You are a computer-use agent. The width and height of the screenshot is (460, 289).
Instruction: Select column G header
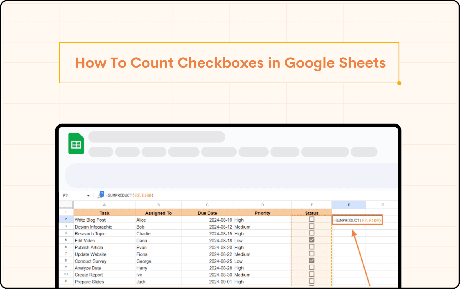[x=382, y=205]
